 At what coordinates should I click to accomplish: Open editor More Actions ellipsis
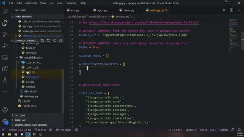(x=238, y=10)
